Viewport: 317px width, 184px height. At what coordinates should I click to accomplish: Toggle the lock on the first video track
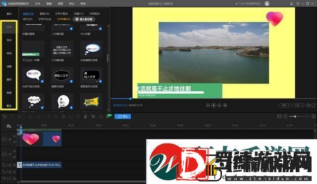coord(10,139)
